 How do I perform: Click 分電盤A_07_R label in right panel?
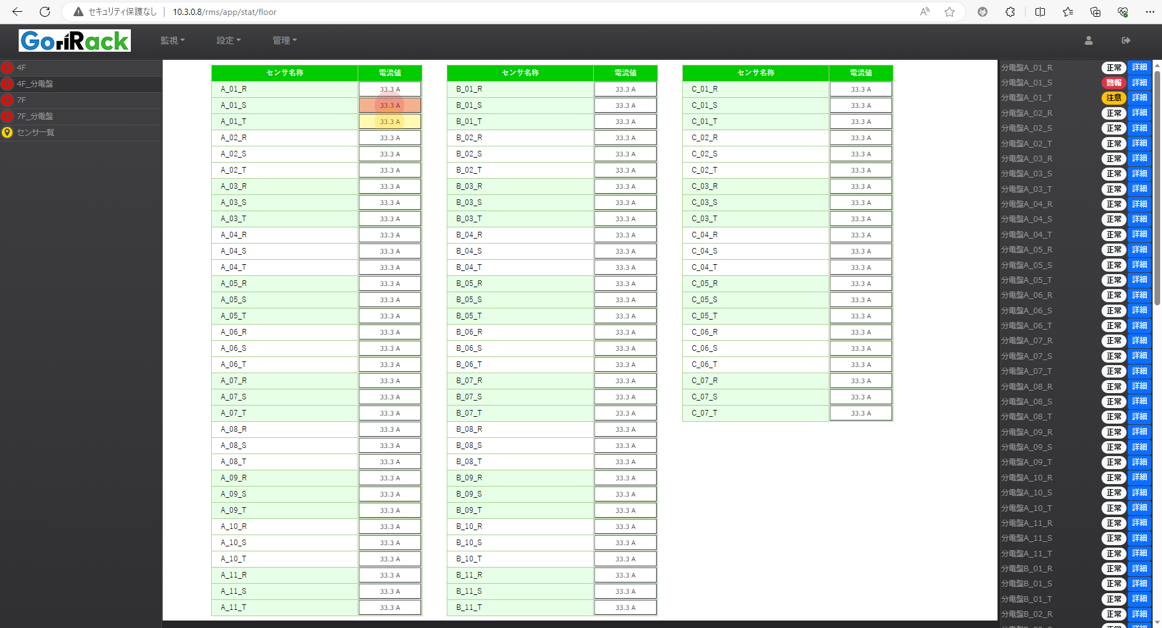click(1027, 341)
